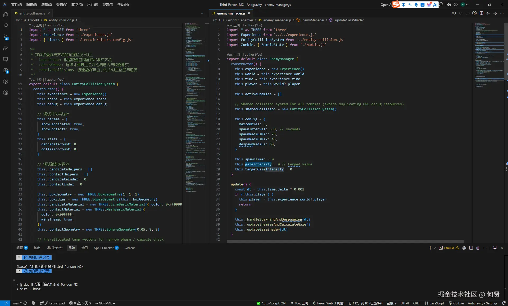Open encoding selector showing UTF-8
Viewport: 508px width, 306px height.
[x=405, y=303]
